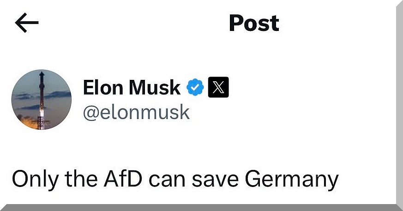Open Elon Musk's profile picture
The image size is (403, 211).
(x=42, y=100)
